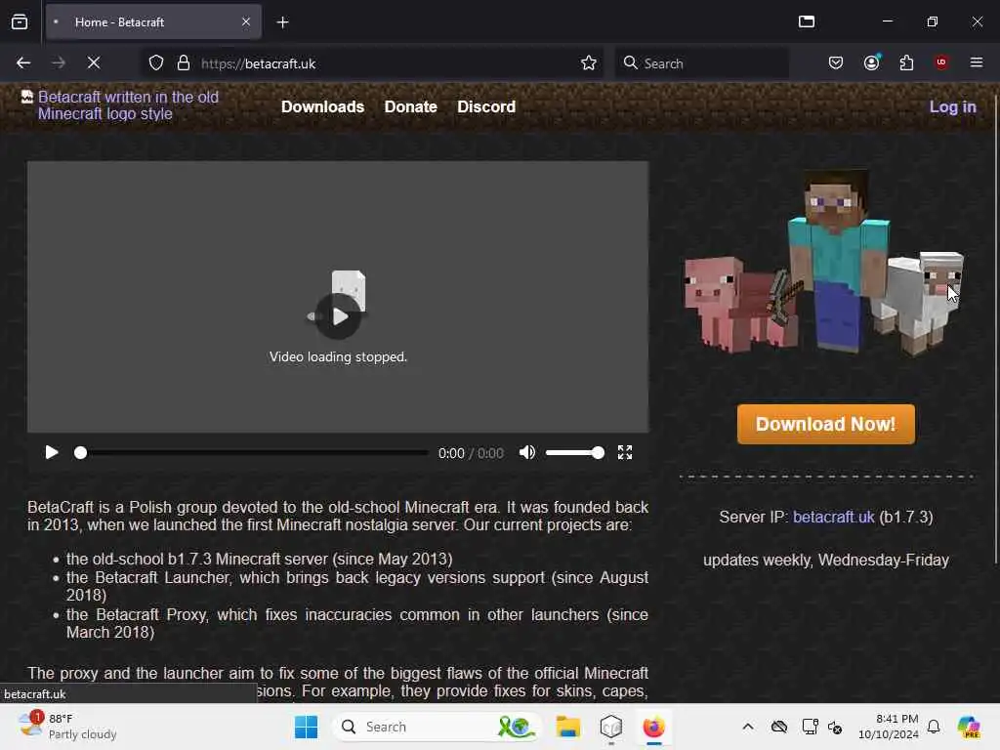Click the center video play overlay
This screenshot has width=1000, height=750.
(x=339, y=316)
